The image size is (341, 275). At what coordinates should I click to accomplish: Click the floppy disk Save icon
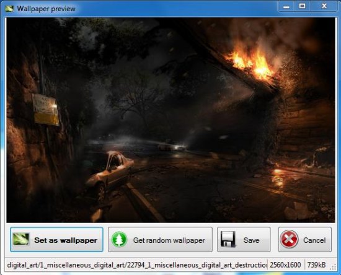pyautogui.click(x=228, y=239)
